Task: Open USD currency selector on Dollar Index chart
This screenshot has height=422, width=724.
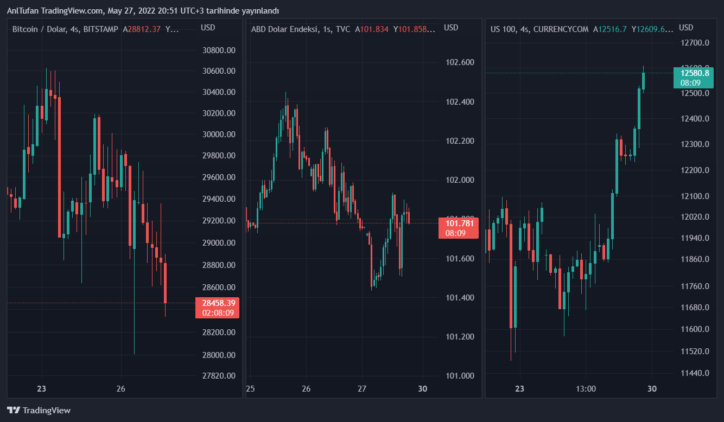Action: tap(451, 28)
